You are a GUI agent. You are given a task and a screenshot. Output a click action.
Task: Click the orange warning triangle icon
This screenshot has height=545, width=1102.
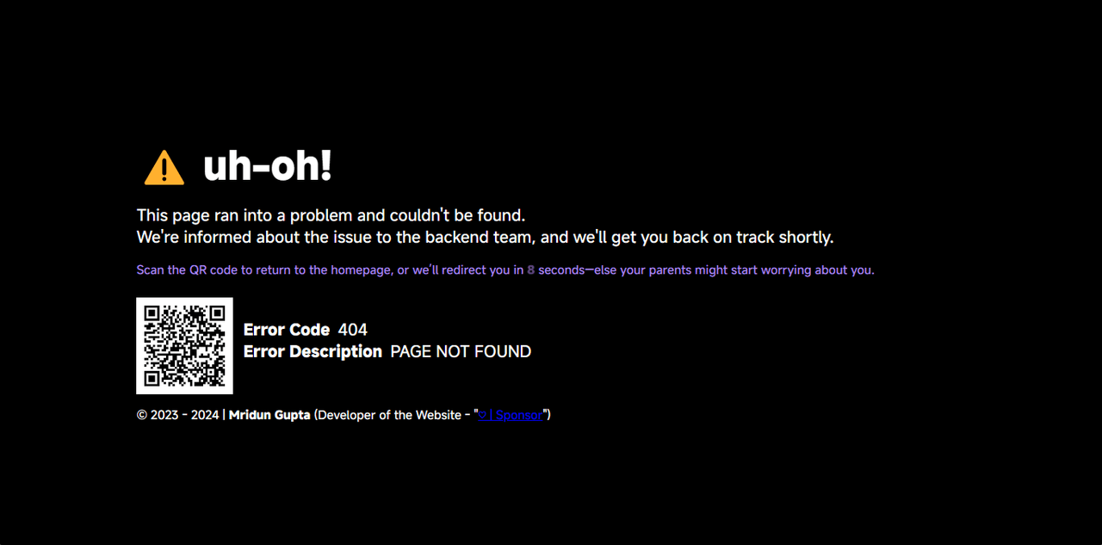tap(164, 167)
